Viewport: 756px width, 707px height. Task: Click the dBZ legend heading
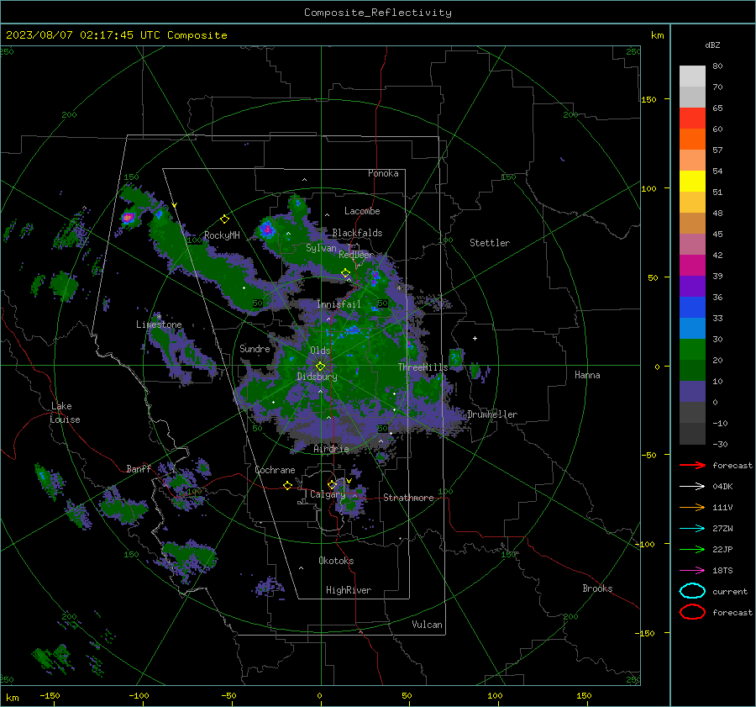point(712,45)
